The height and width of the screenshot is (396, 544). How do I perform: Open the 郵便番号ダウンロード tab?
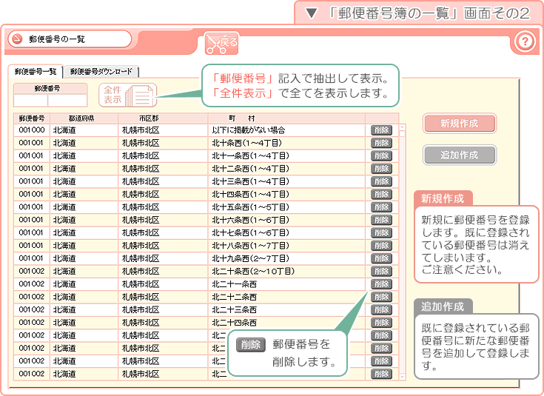(x=101, y=72)
